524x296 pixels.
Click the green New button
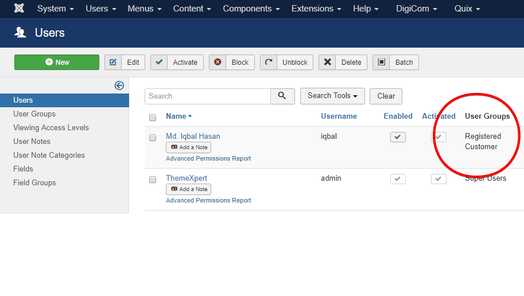(57, 63)
